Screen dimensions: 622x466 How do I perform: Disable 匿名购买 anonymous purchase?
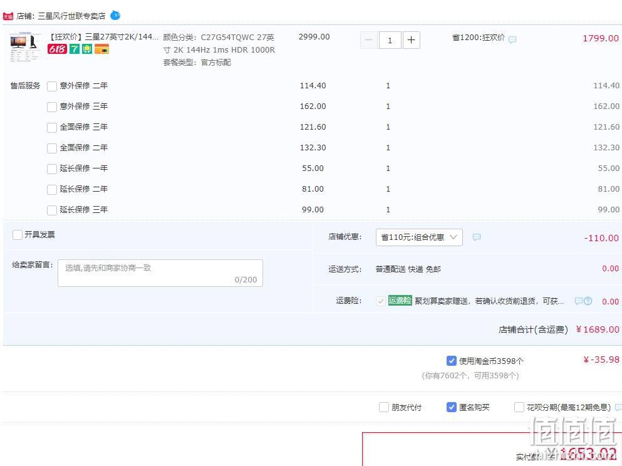(x=452, y=407)
